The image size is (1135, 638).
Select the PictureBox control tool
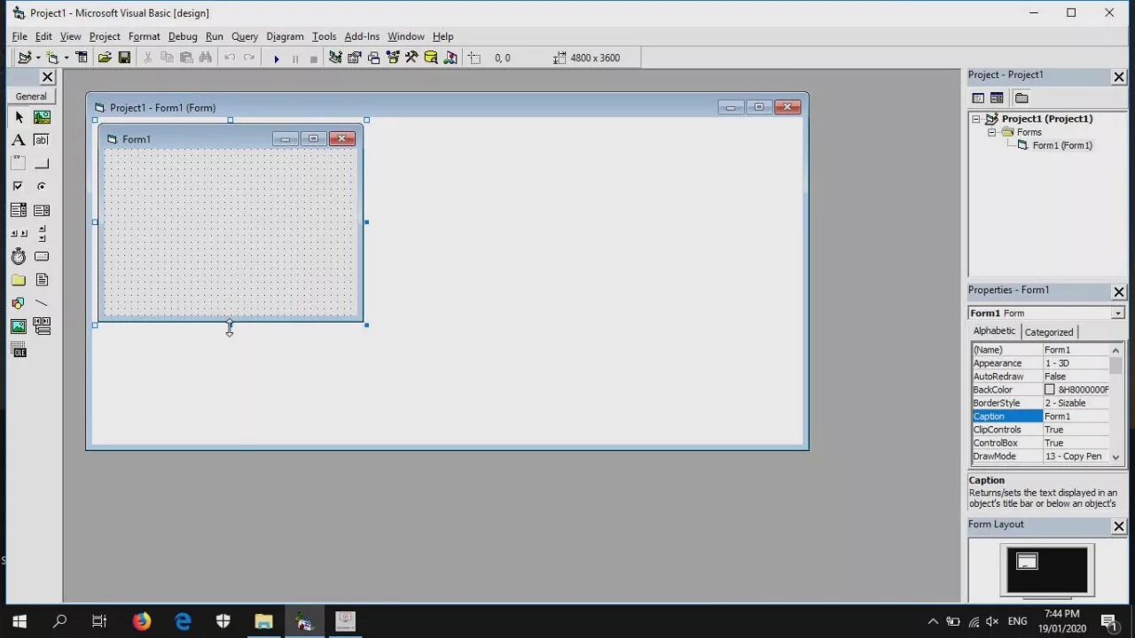42,117
